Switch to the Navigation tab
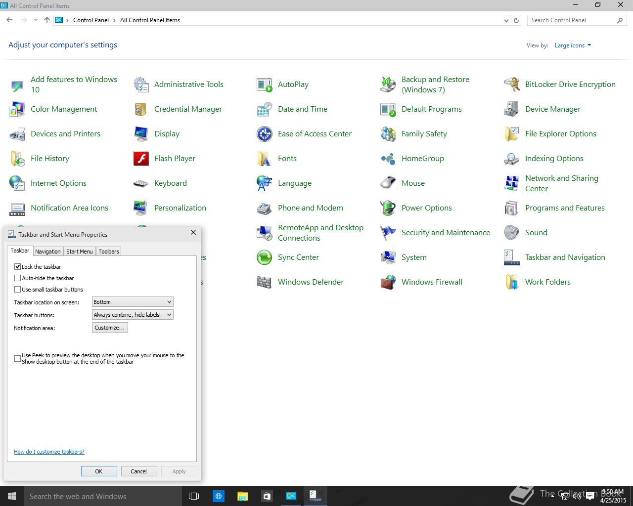The image size is (633, 506). (48, 252)
